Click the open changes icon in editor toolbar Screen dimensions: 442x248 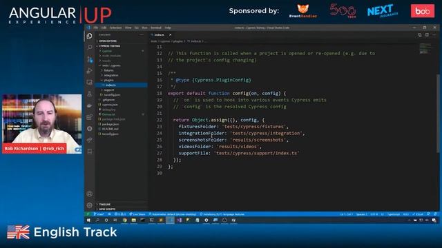(x=420, y=34)
